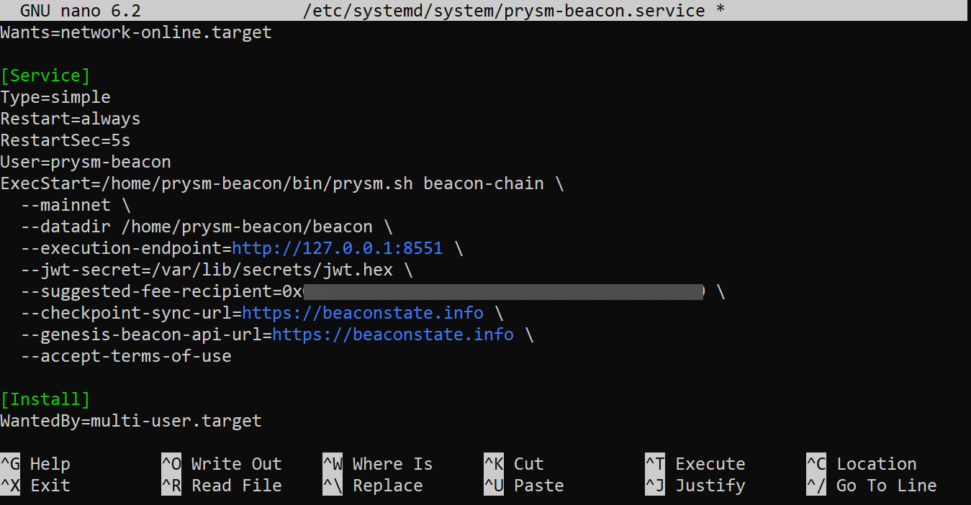Image resolution: width=971 pixels, height=505 pixels.
Task: Place cursor on Restart=always line
Action: pyautogui.click(x=71, y=119)
